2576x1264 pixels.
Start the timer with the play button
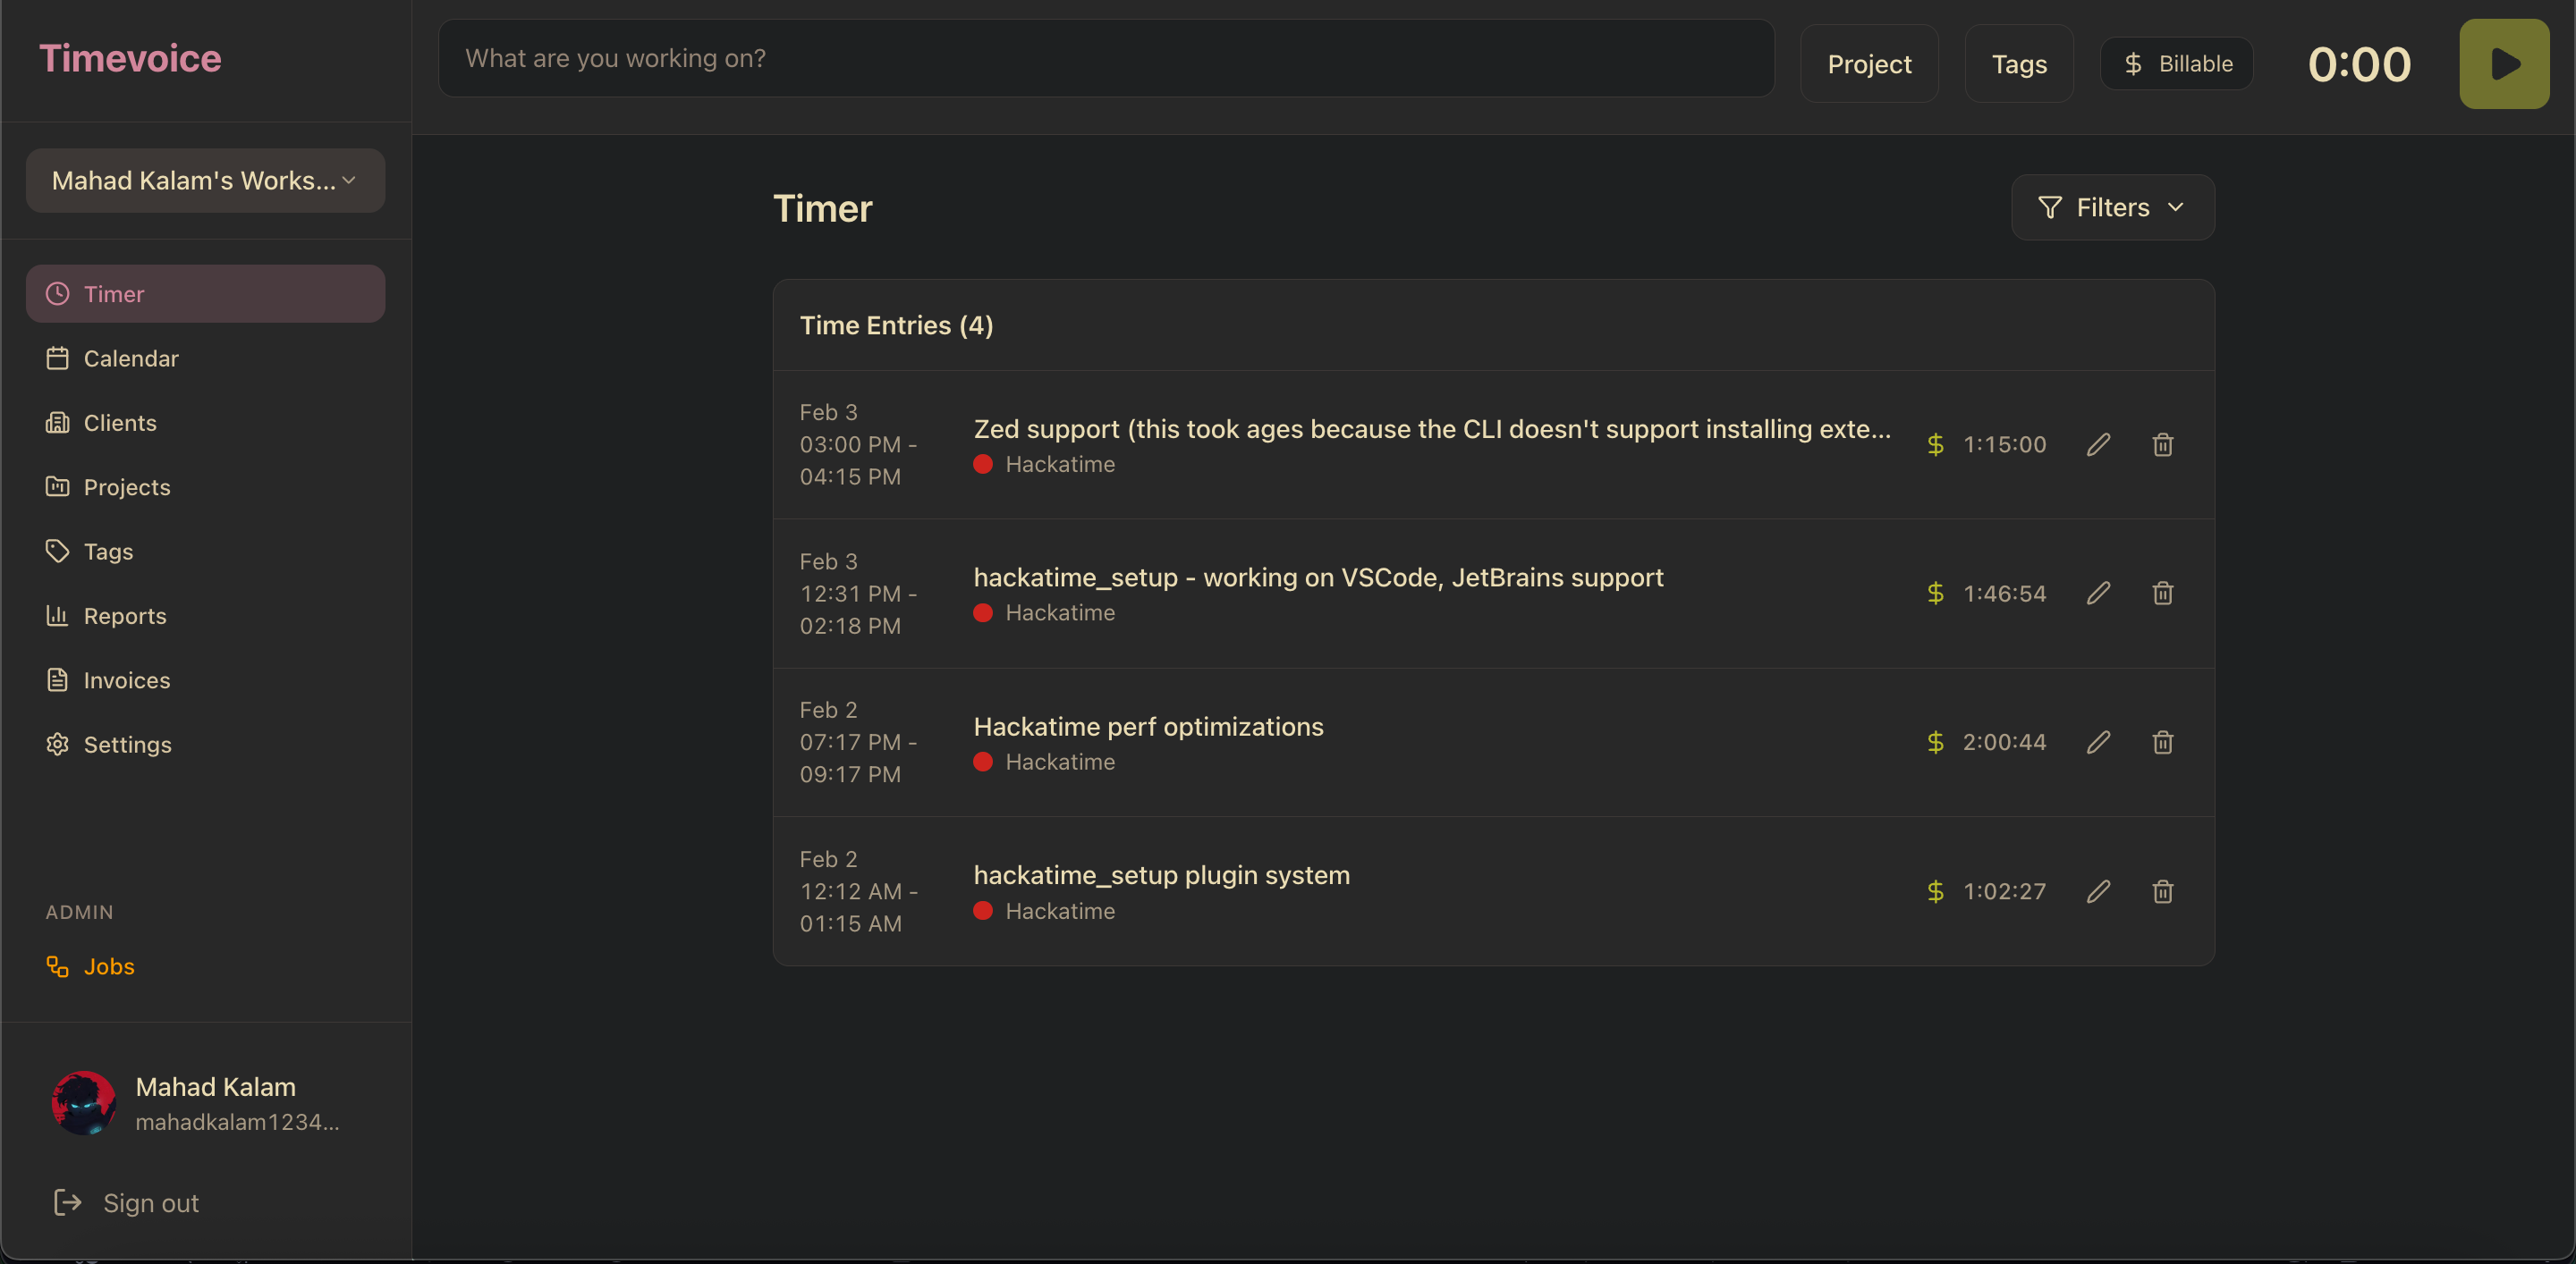[x=2503, y=64]
